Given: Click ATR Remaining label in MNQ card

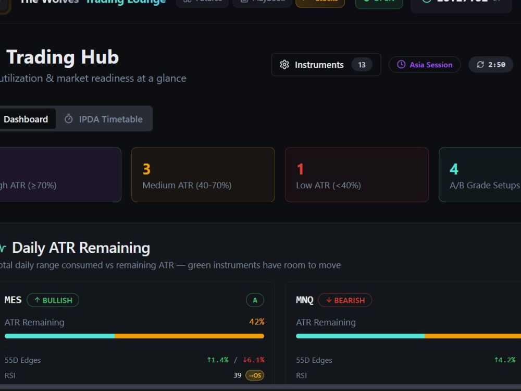Looking at the screenshot, I should click(326, 322).
